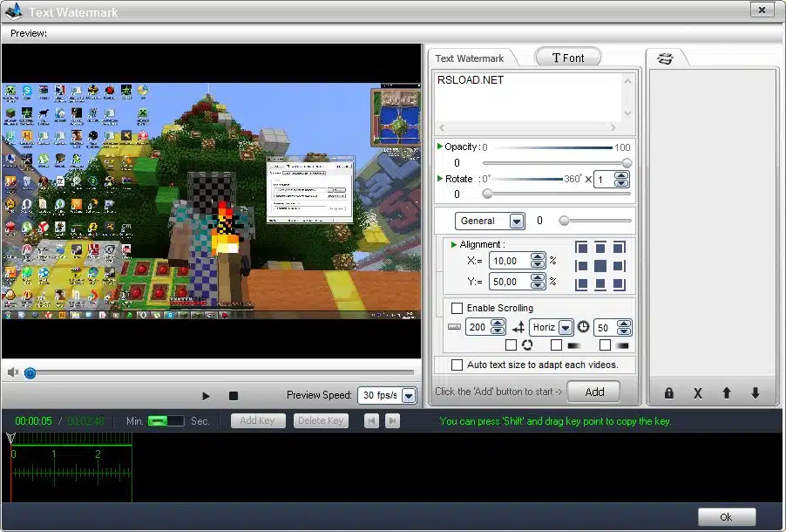This screenshot has width=786, height=532.
Task: Move the watermark layer up with the up arrow
Action: coord(727,393)
